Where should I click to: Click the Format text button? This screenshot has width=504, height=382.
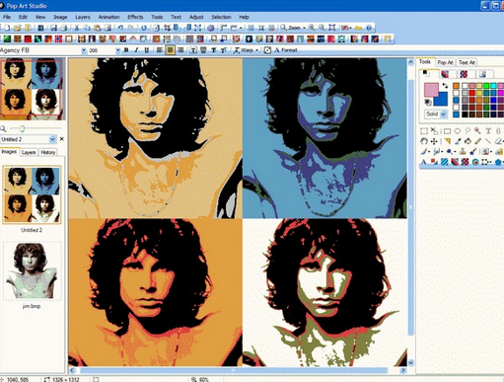[286, 50]
